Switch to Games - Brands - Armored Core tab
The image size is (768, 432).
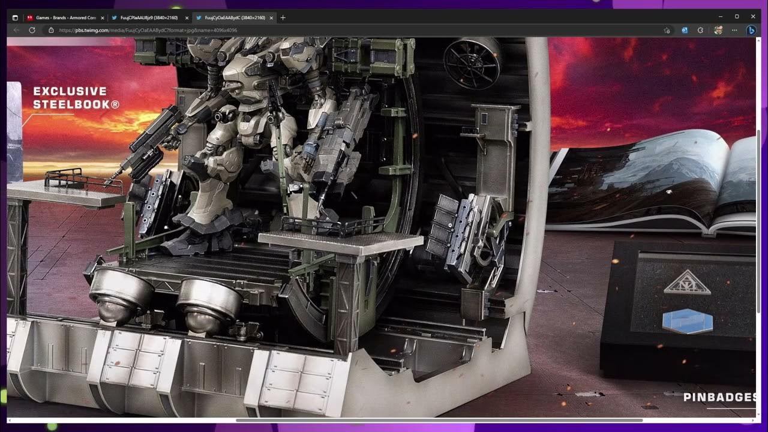[x=65, y=17]
